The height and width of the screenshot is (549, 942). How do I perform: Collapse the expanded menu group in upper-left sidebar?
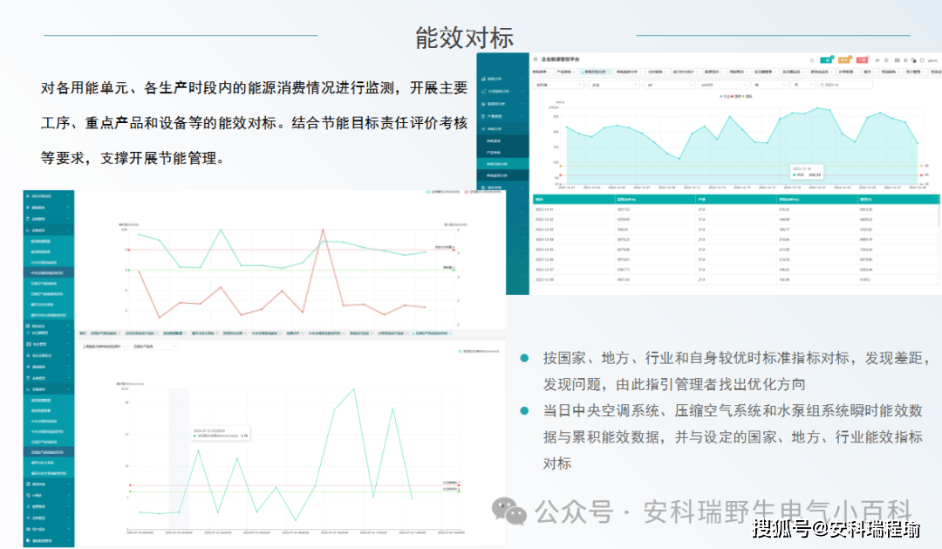pyautogui.click(x=49, y=230)
